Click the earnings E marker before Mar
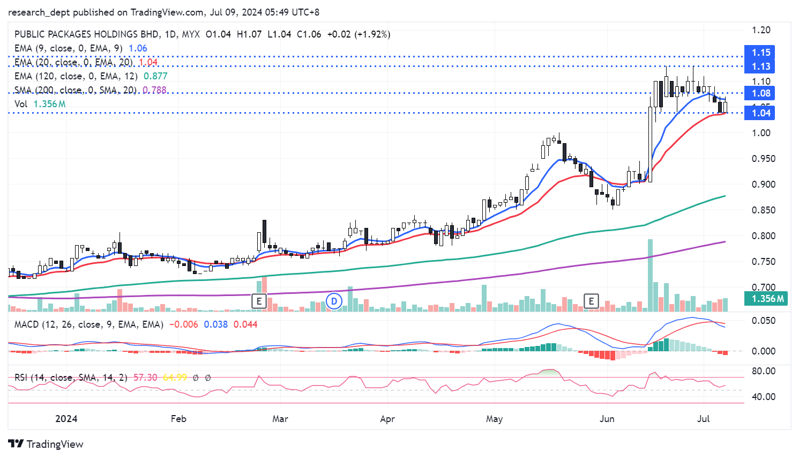This screenshot has width=799, height=458. coord(259,301)
